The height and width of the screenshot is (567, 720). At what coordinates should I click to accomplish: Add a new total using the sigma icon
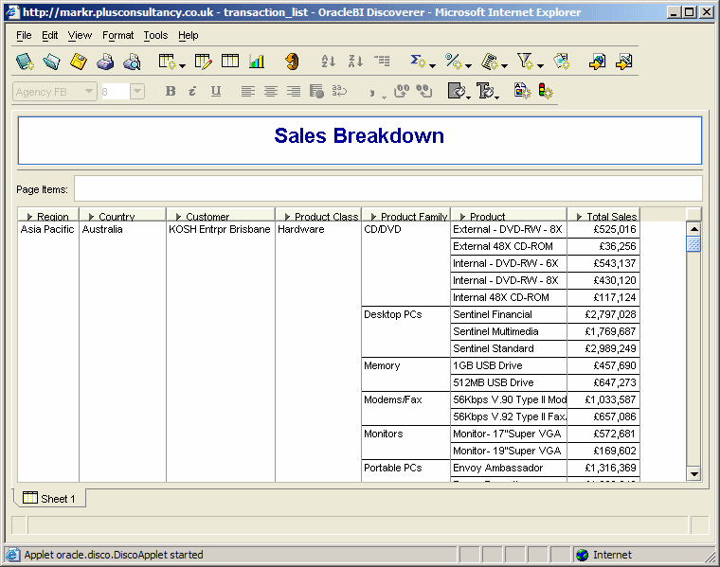[418, 61]
